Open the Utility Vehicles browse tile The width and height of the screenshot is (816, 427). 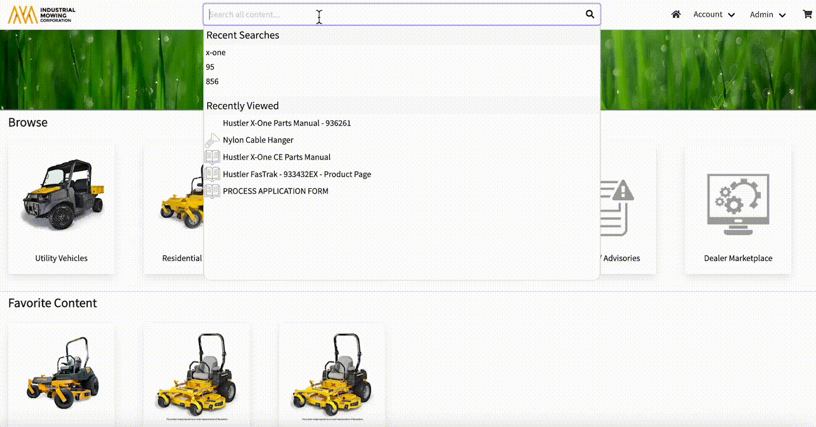61,207
